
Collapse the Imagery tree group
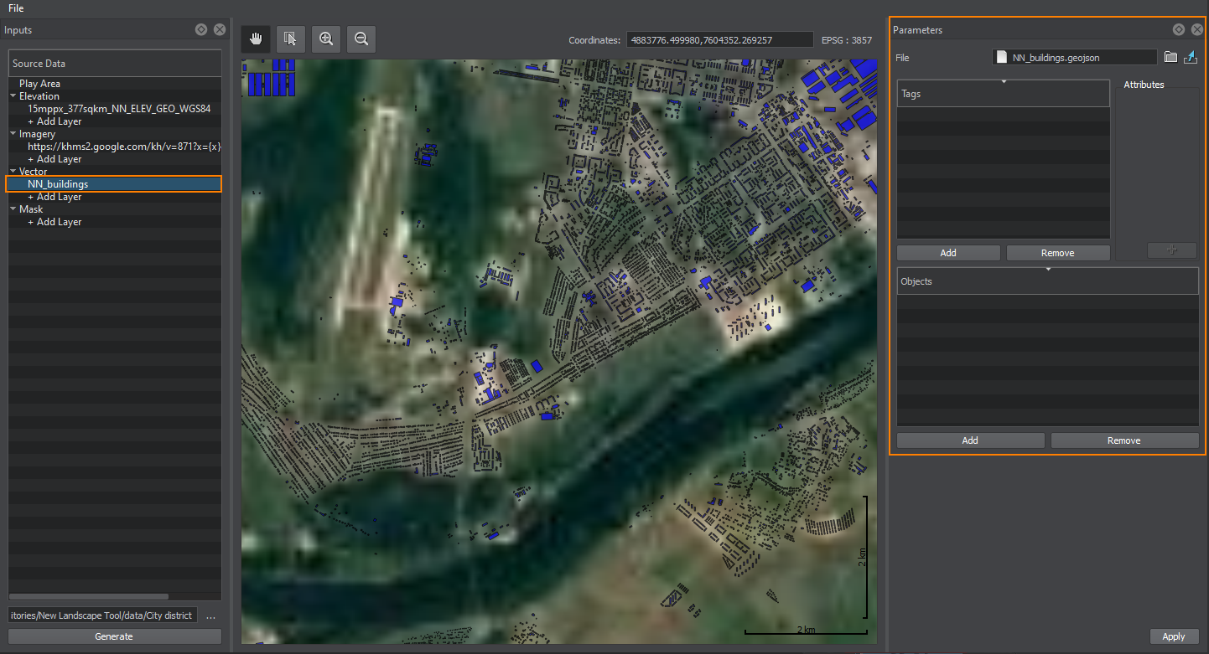click(13, 134)
